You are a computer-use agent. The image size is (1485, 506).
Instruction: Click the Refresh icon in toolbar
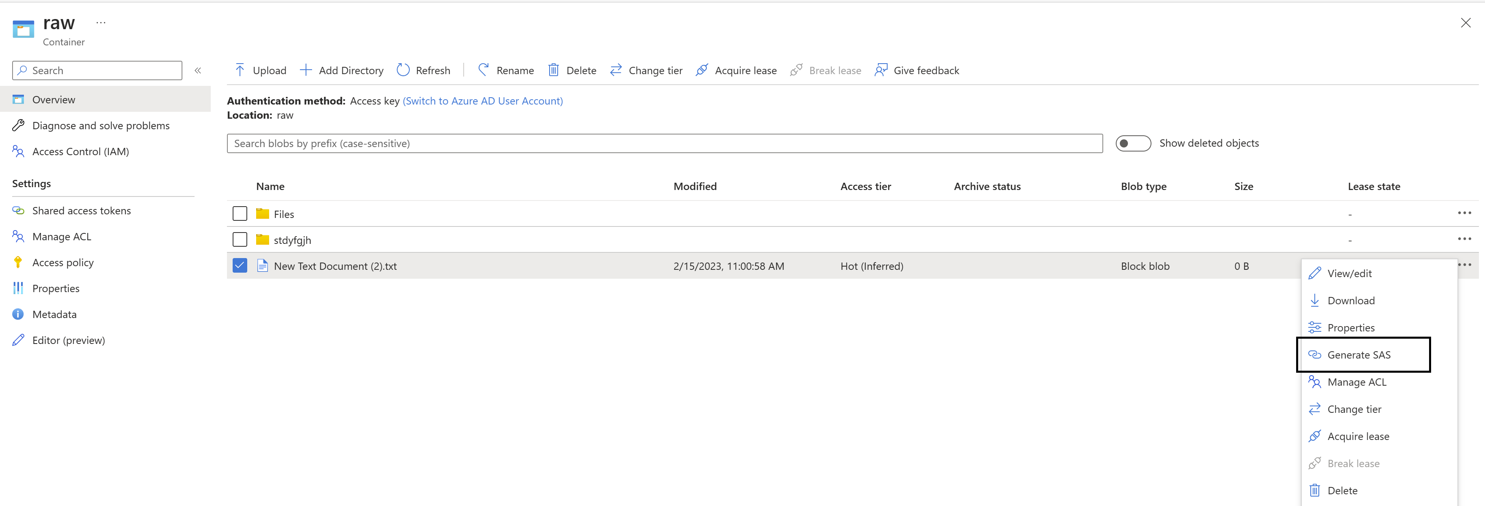403,70
